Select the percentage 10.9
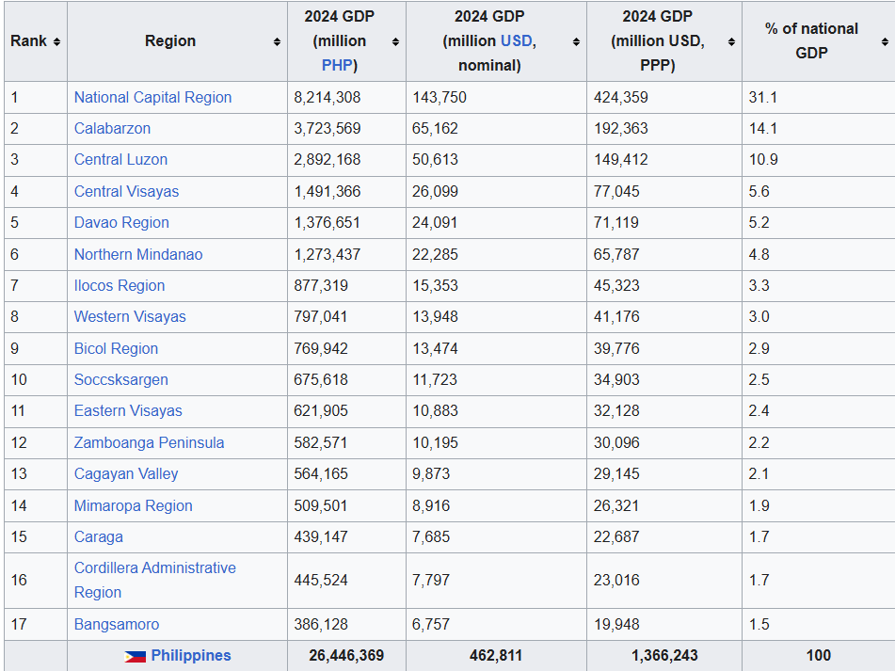This screenshot has height=671, width=895. point(763,160)
